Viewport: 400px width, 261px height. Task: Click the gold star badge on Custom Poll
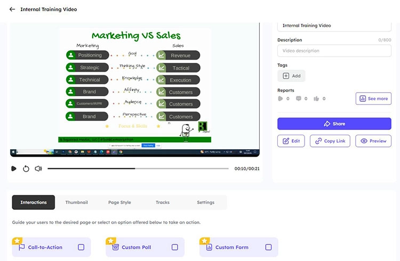click(x=111, y=241)
